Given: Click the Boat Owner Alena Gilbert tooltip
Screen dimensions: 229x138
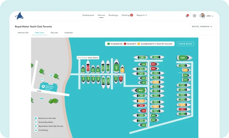Looking at the screenshot, I should (x=88, y=58).
